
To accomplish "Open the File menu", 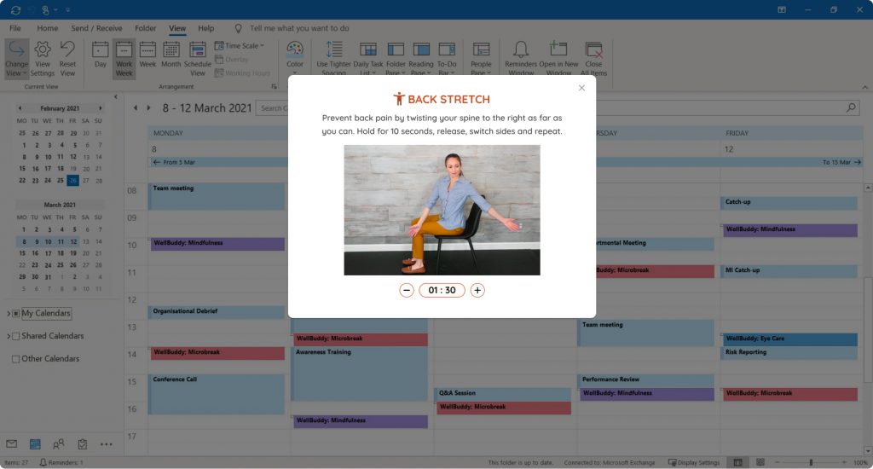I will click(x=15, y=28).
